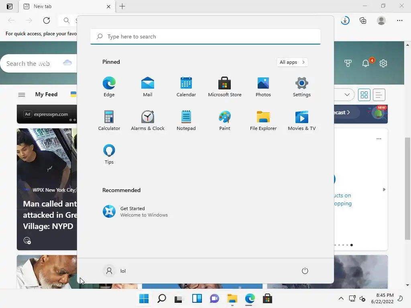The height and width of the screenshot is (308, 411).
Task: Open the clock showing 8:45 PM
Action: (x=382, y=298)
